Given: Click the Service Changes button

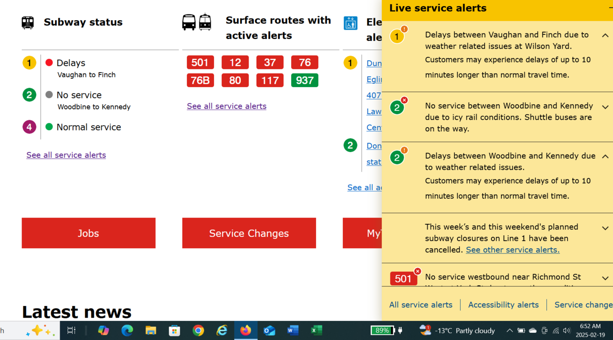Looking at the screenshot, I should click(x=249, y=233).
